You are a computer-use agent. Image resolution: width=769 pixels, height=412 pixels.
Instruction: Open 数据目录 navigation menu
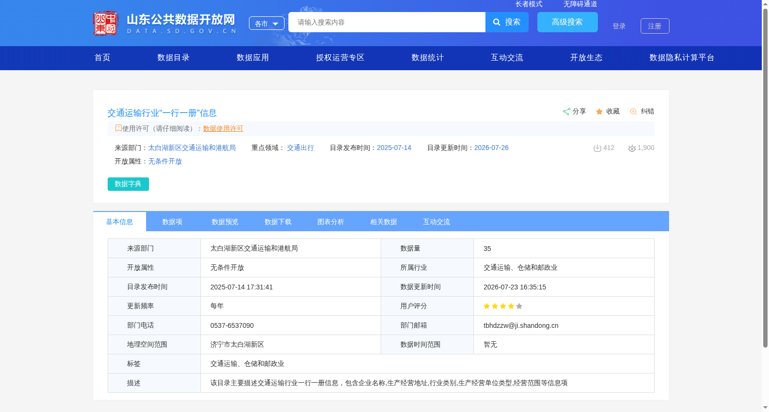click(174, 58)
